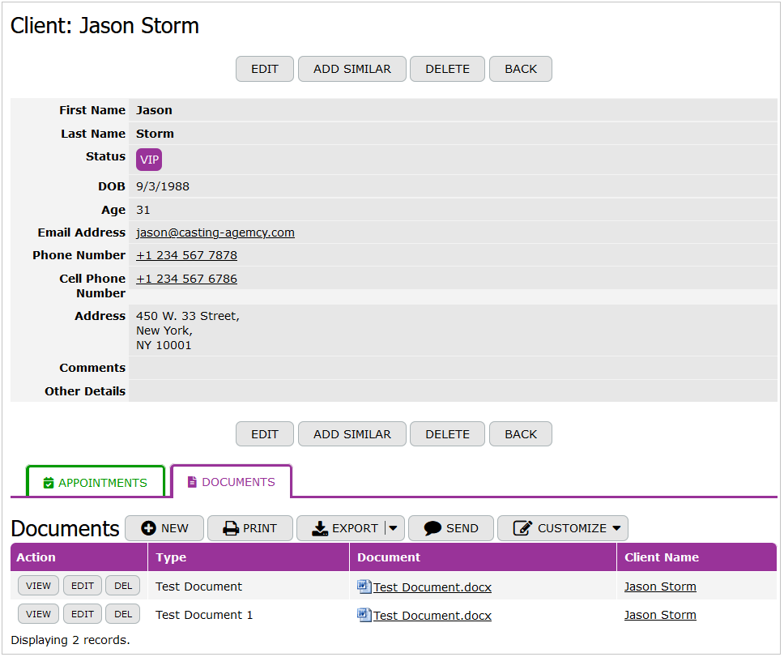Click the plus icon on the New button
Viewport: 784px width, 657px height.
148,528
